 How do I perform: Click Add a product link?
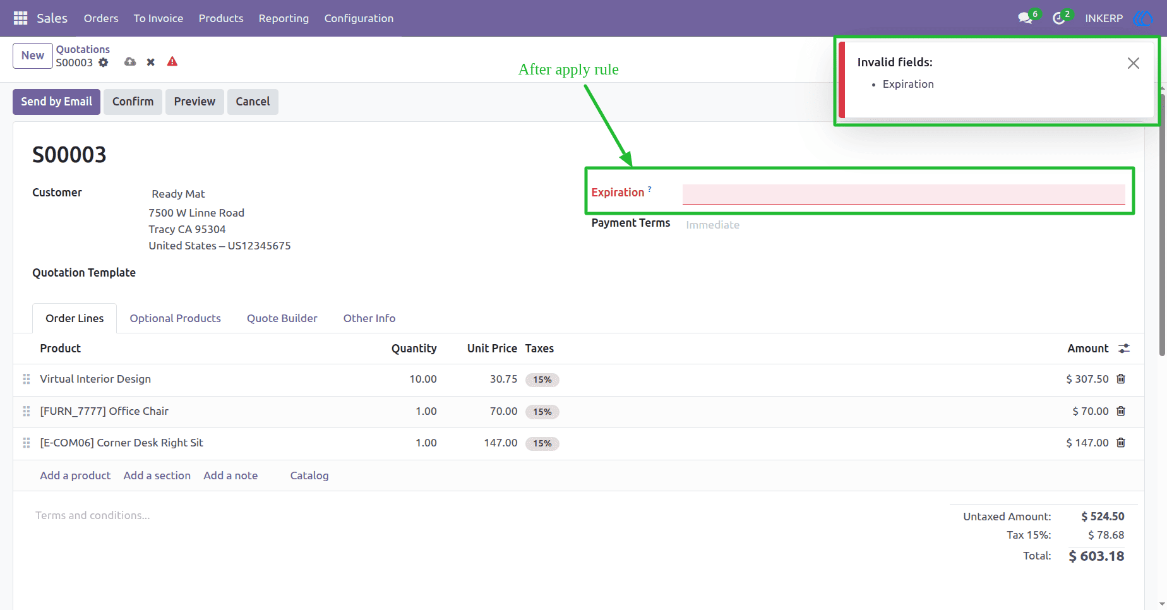[x=75, y=475]
